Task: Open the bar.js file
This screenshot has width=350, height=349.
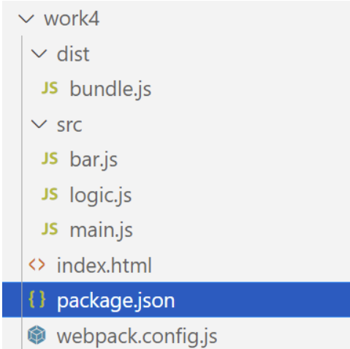Action: [94, 160]
